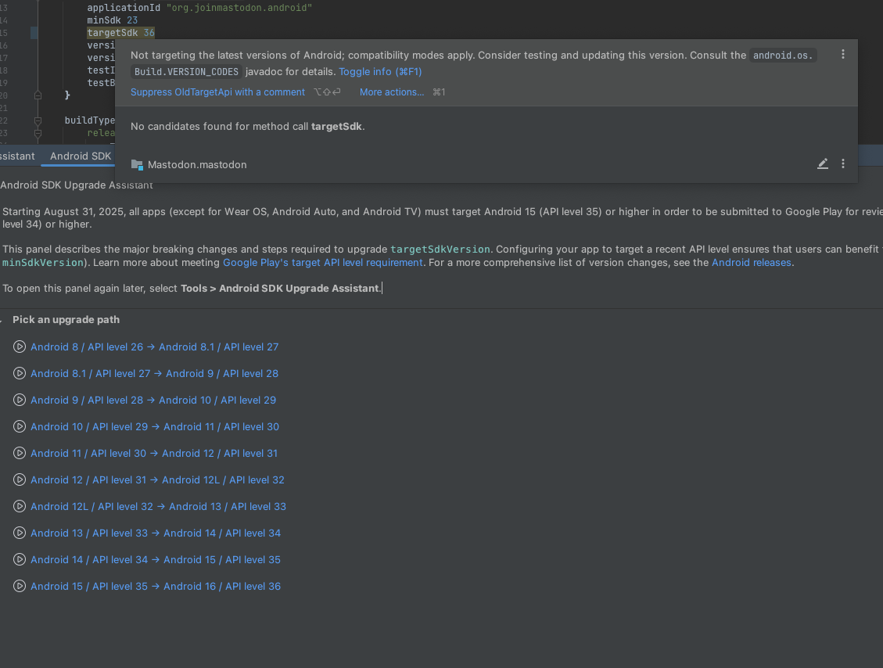Open three-dot menu beside the pencil icon

coord(842,163)
